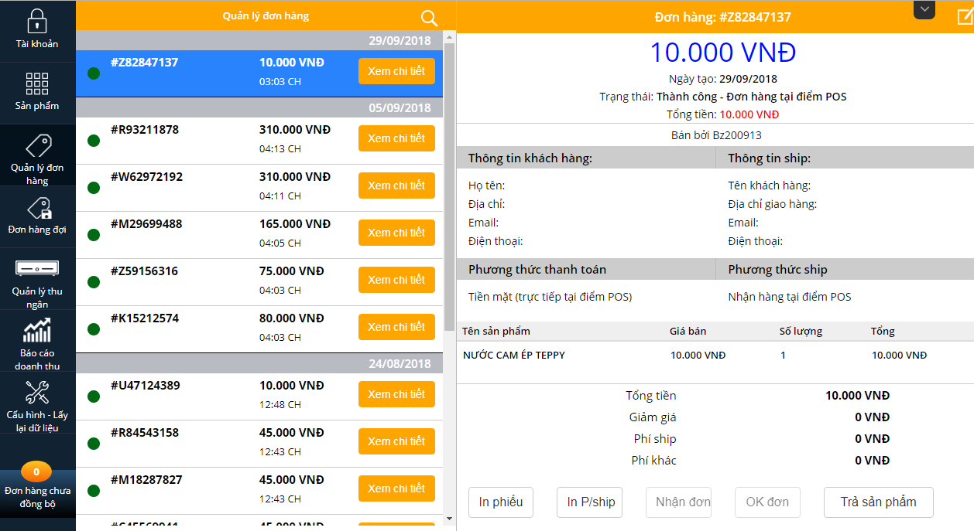Click the order list scrollbar down arrow
Screen dimensions: 974x531
pos(449,518)
